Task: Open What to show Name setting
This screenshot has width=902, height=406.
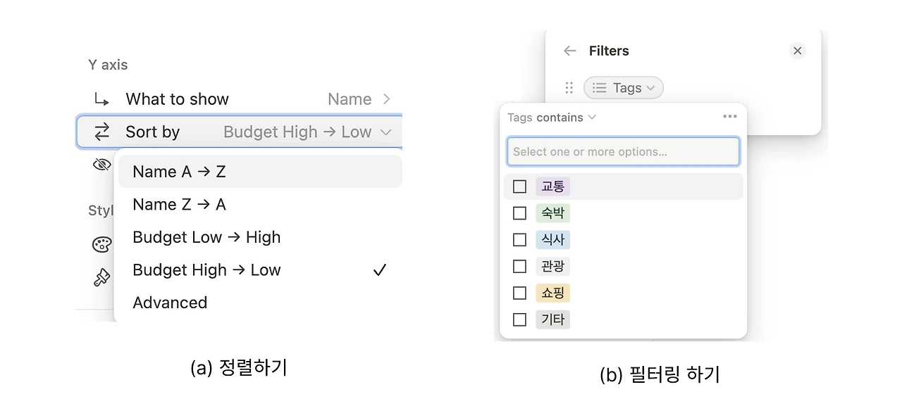Action: tap(359, 99)
